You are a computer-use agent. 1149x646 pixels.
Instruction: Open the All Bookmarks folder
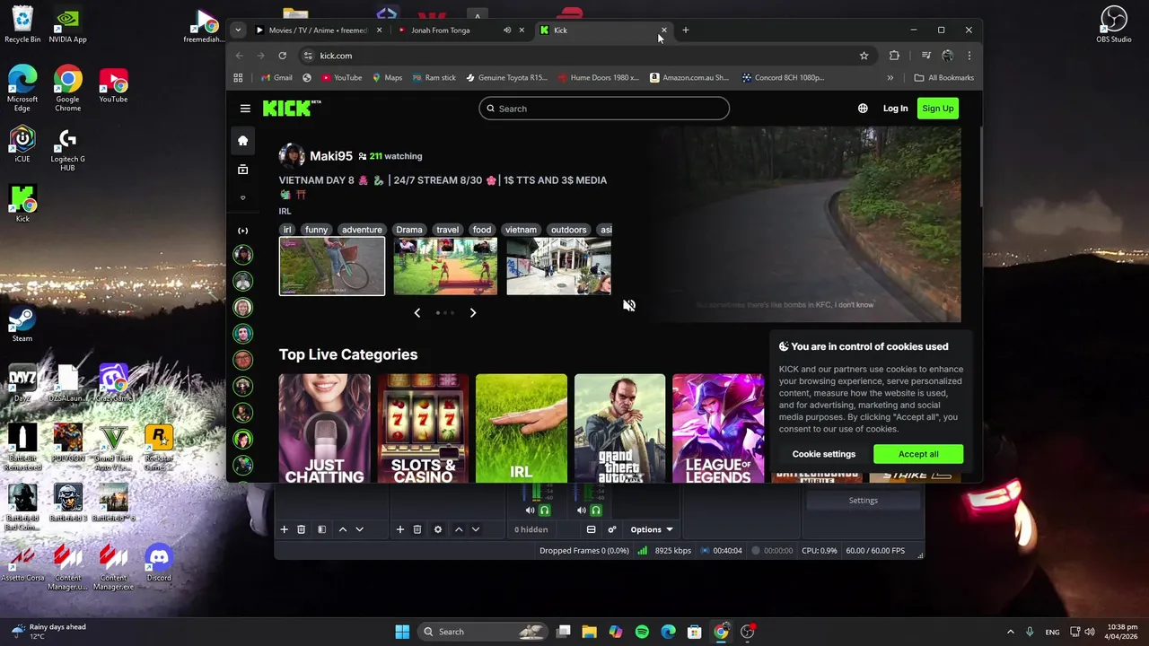pyautogui.click(x=943, y=78)
